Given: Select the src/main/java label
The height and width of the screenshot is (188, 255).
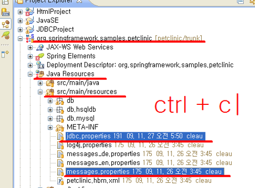Looking at the screenshot, I should point(78,83).
